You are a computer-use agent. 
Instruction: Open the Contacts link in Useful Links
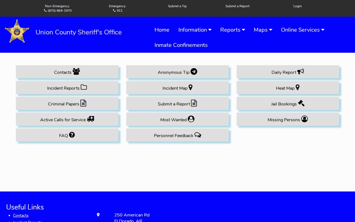[x=21, y=215]
